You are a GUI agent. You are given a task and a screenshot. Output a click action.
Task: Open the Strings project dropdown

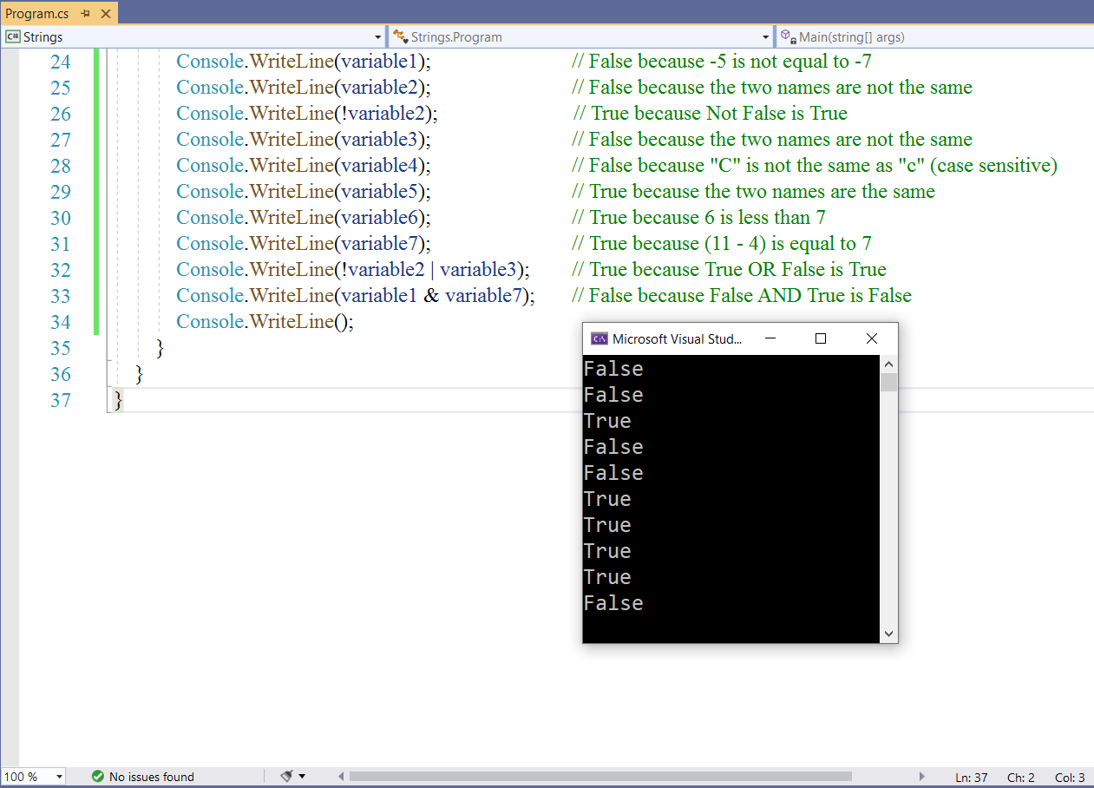[377, 37]
